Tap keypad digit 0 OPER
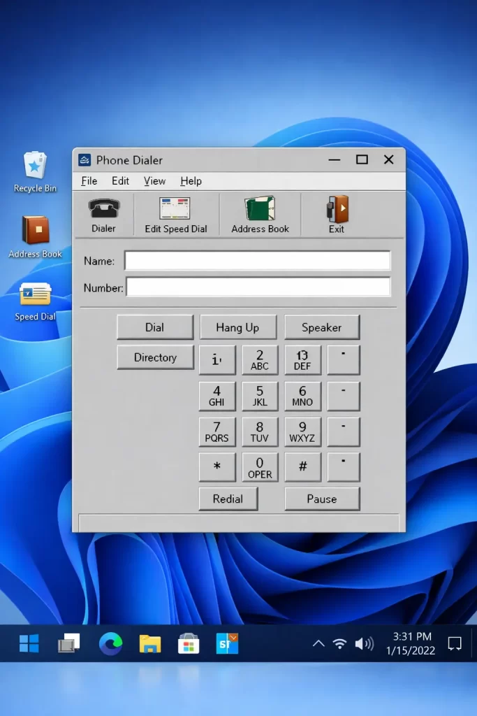This screenshot has width=477, height=716. (x=260, y=467)
